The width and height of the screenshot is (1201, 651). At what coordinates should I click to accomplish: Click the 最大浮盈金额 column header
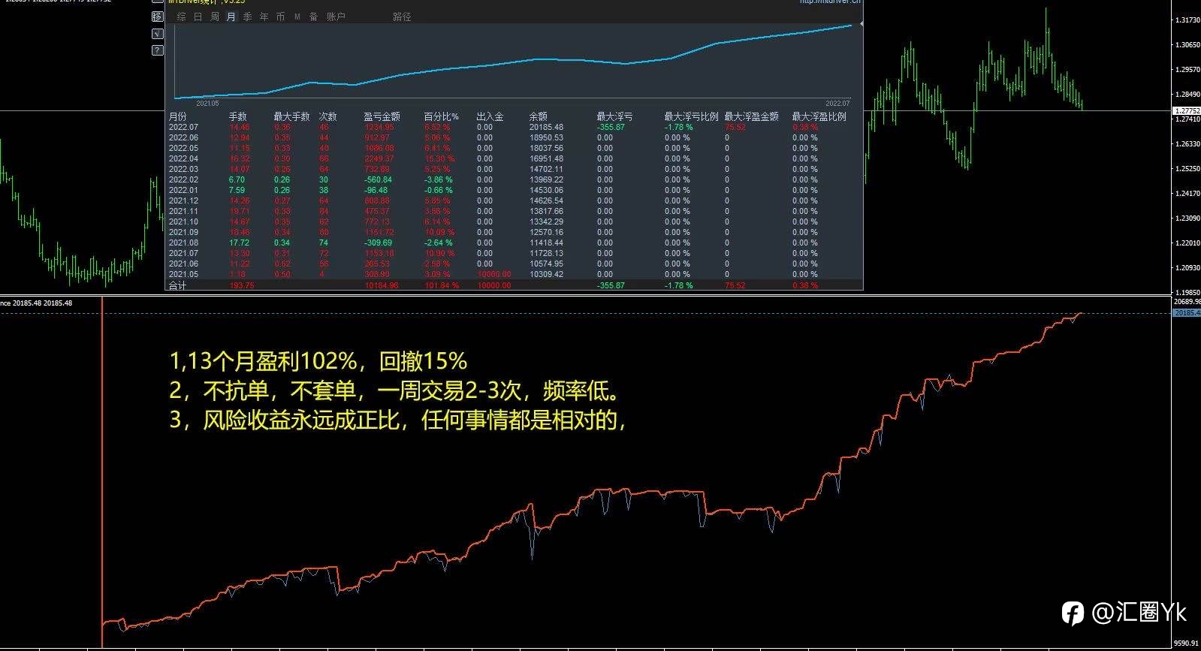click(x=751, y=116)
